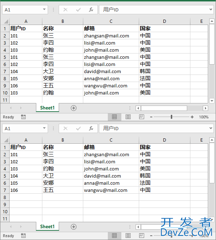Viewport: 216px width, 240px height.
Task: Click Confirm checkmark in bottom formula bar
Action: (78, 129)
